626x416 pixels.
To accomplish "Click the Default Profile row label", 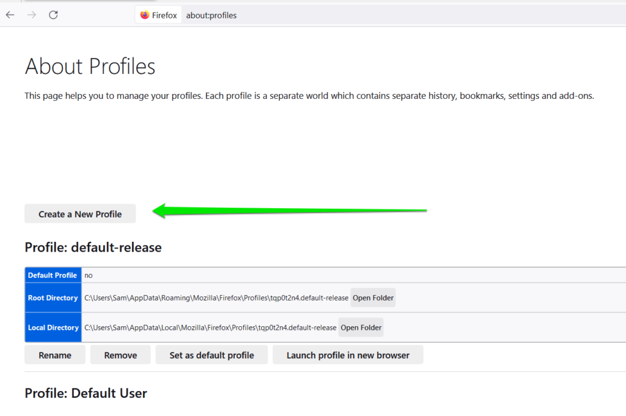I will 53,276.
